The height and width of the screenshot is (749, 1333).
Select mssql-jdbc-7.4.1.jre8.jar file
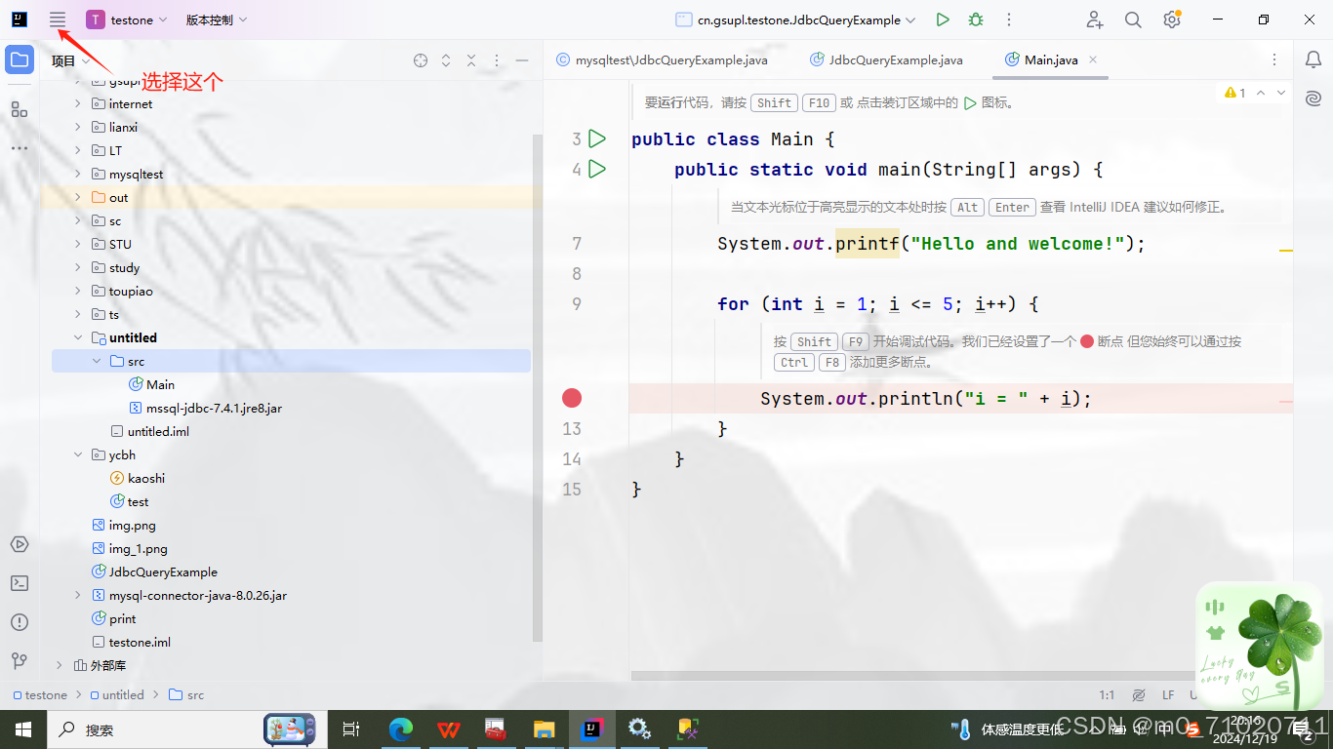tap(205, 408)
